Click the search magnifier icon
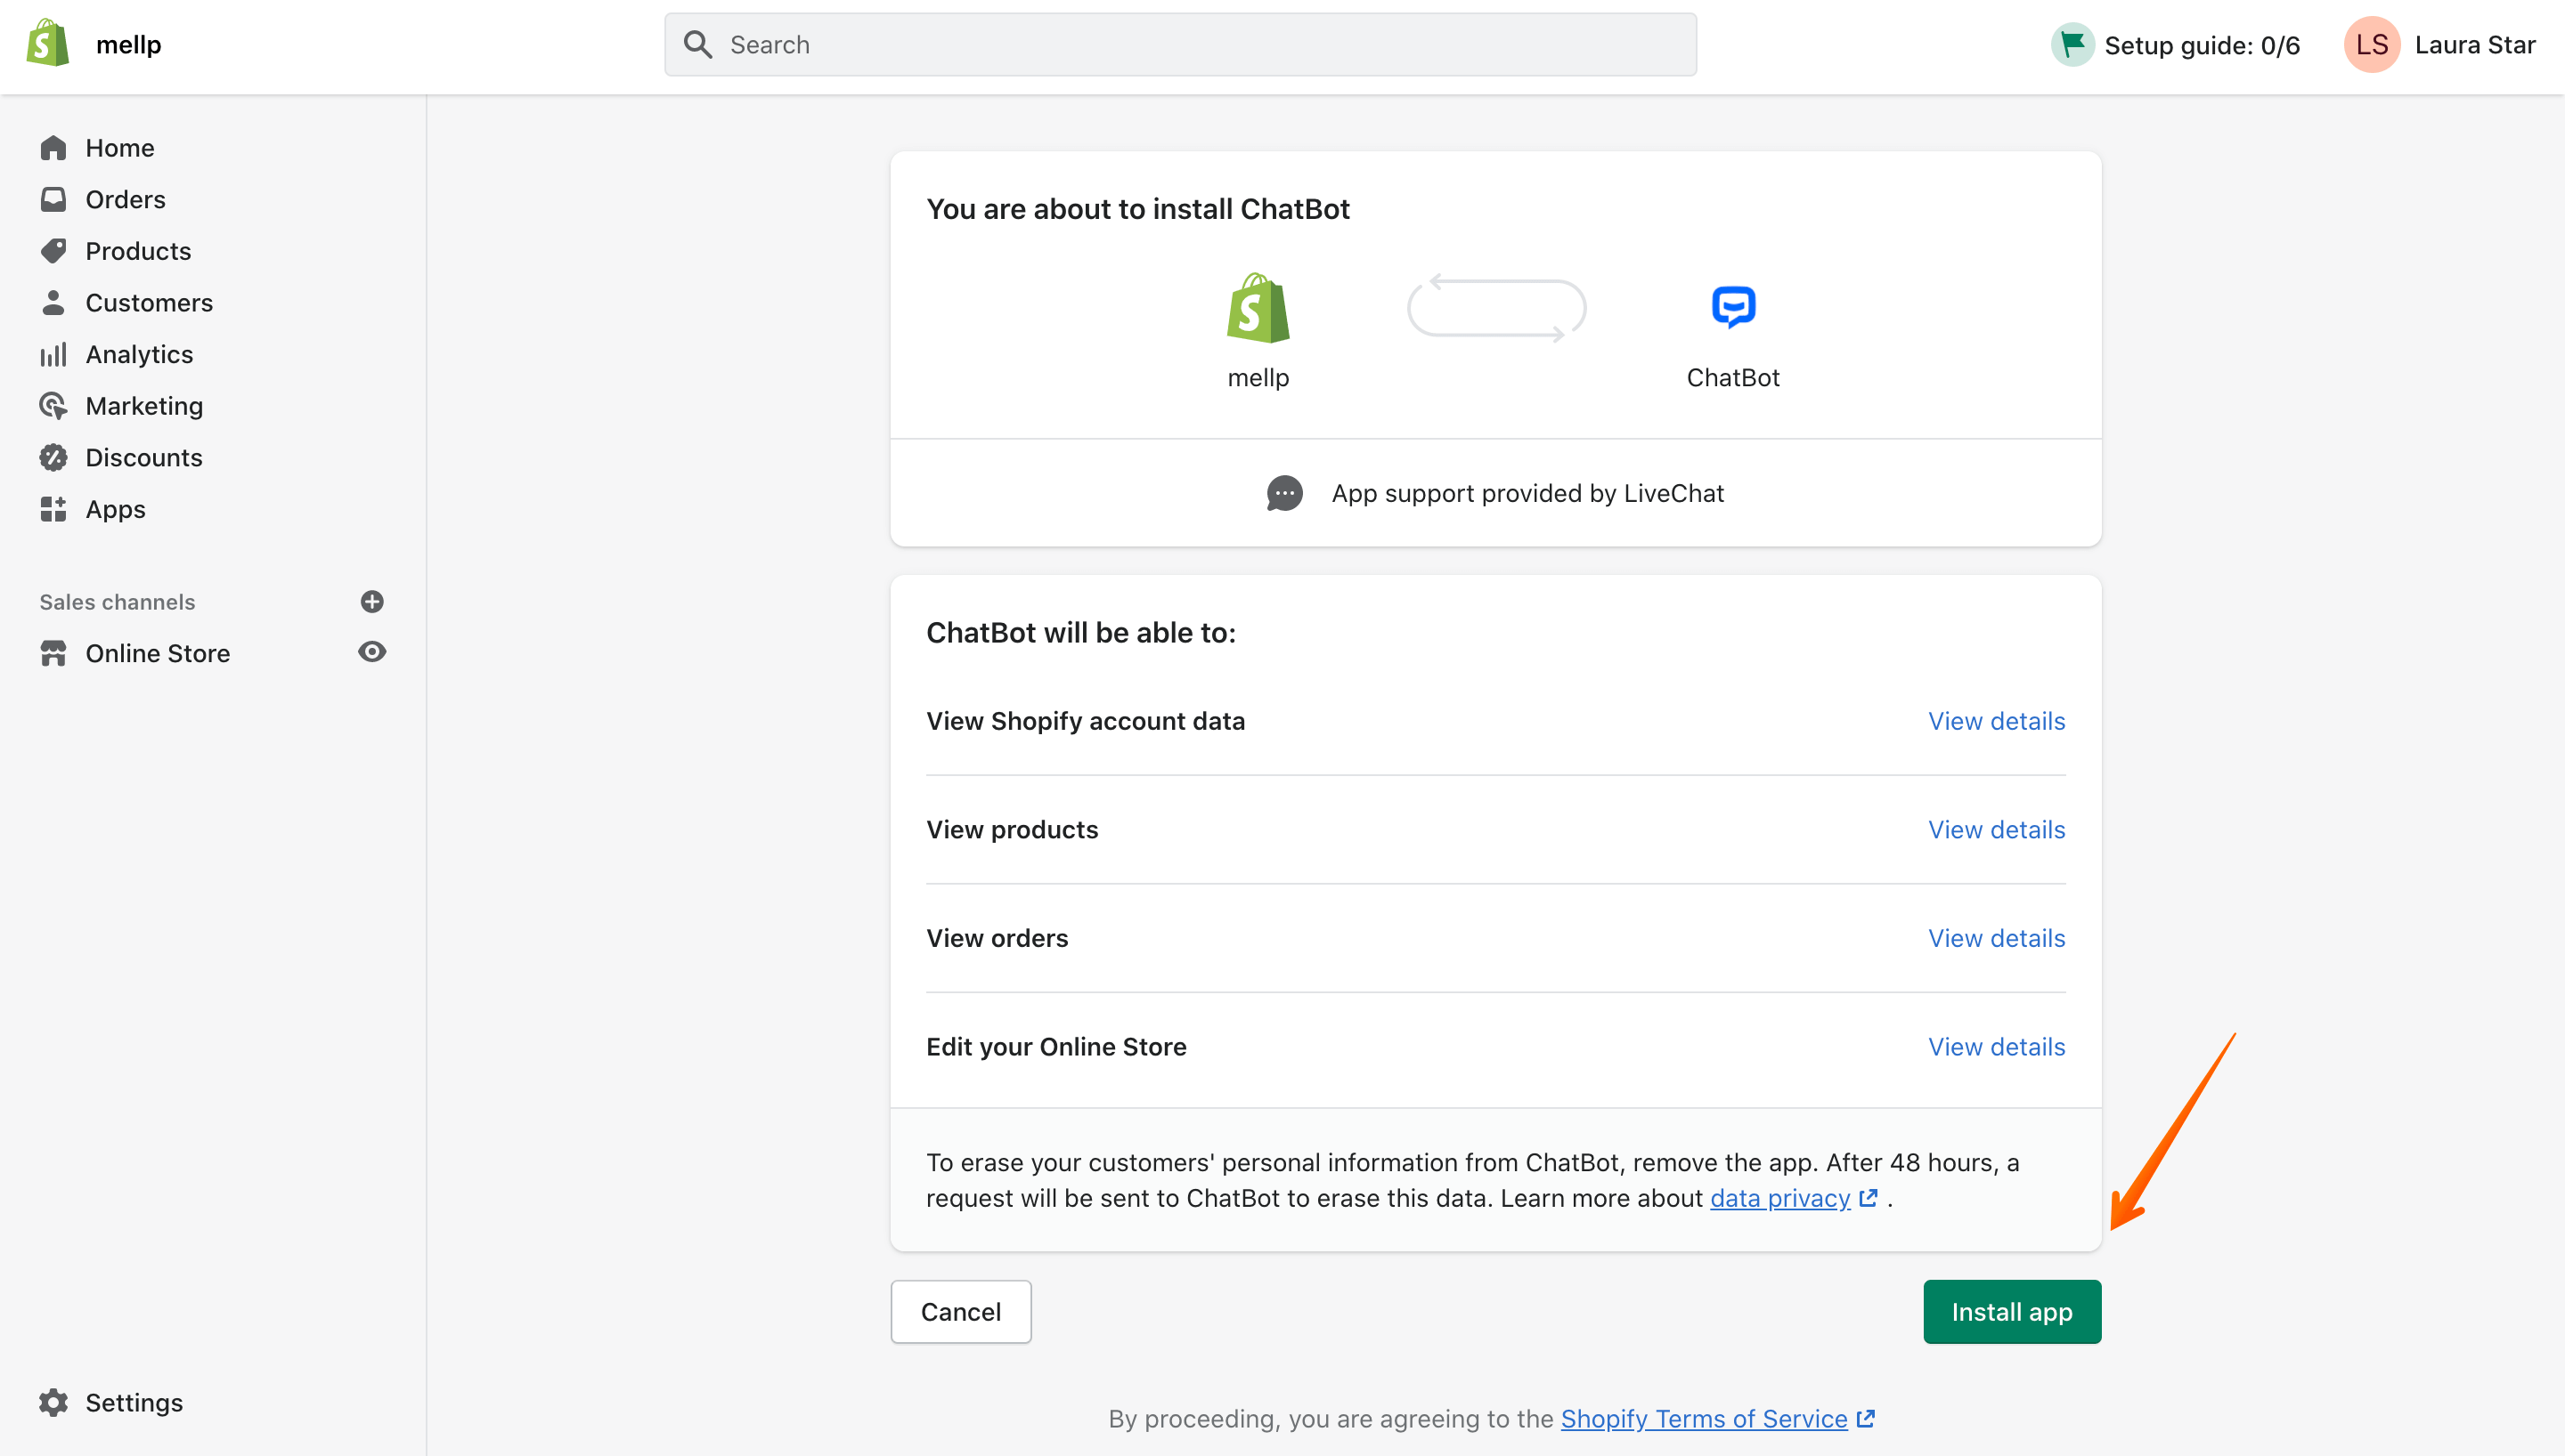The width and height of the screenshot is (2565, 1456). pos(697,44)
